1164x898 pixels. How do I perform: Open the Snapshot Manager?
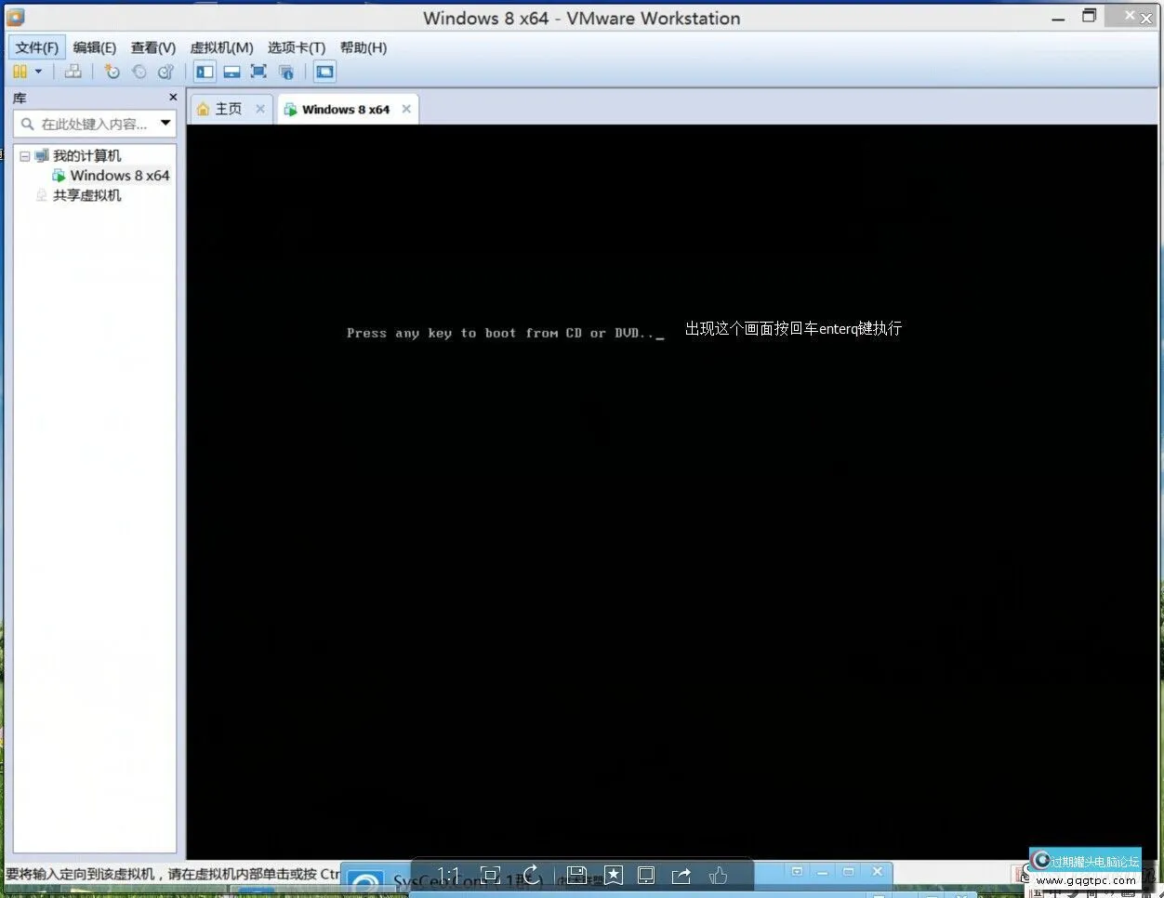[x=165, y=72]
